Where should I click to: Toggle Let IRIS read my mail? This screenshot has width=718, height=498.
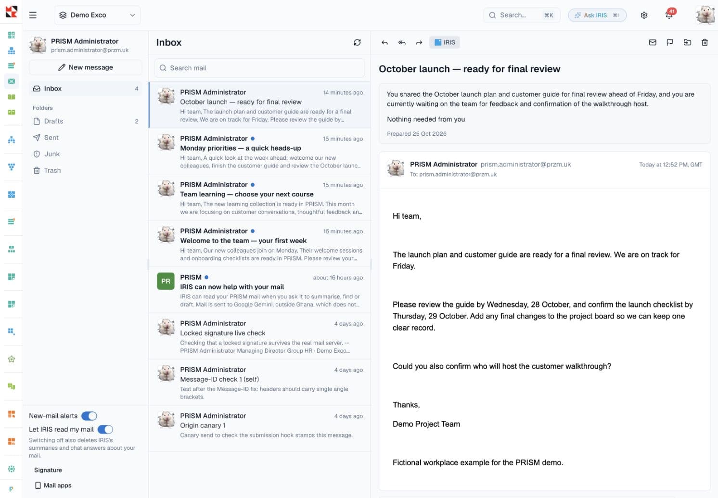pos(105,429)
